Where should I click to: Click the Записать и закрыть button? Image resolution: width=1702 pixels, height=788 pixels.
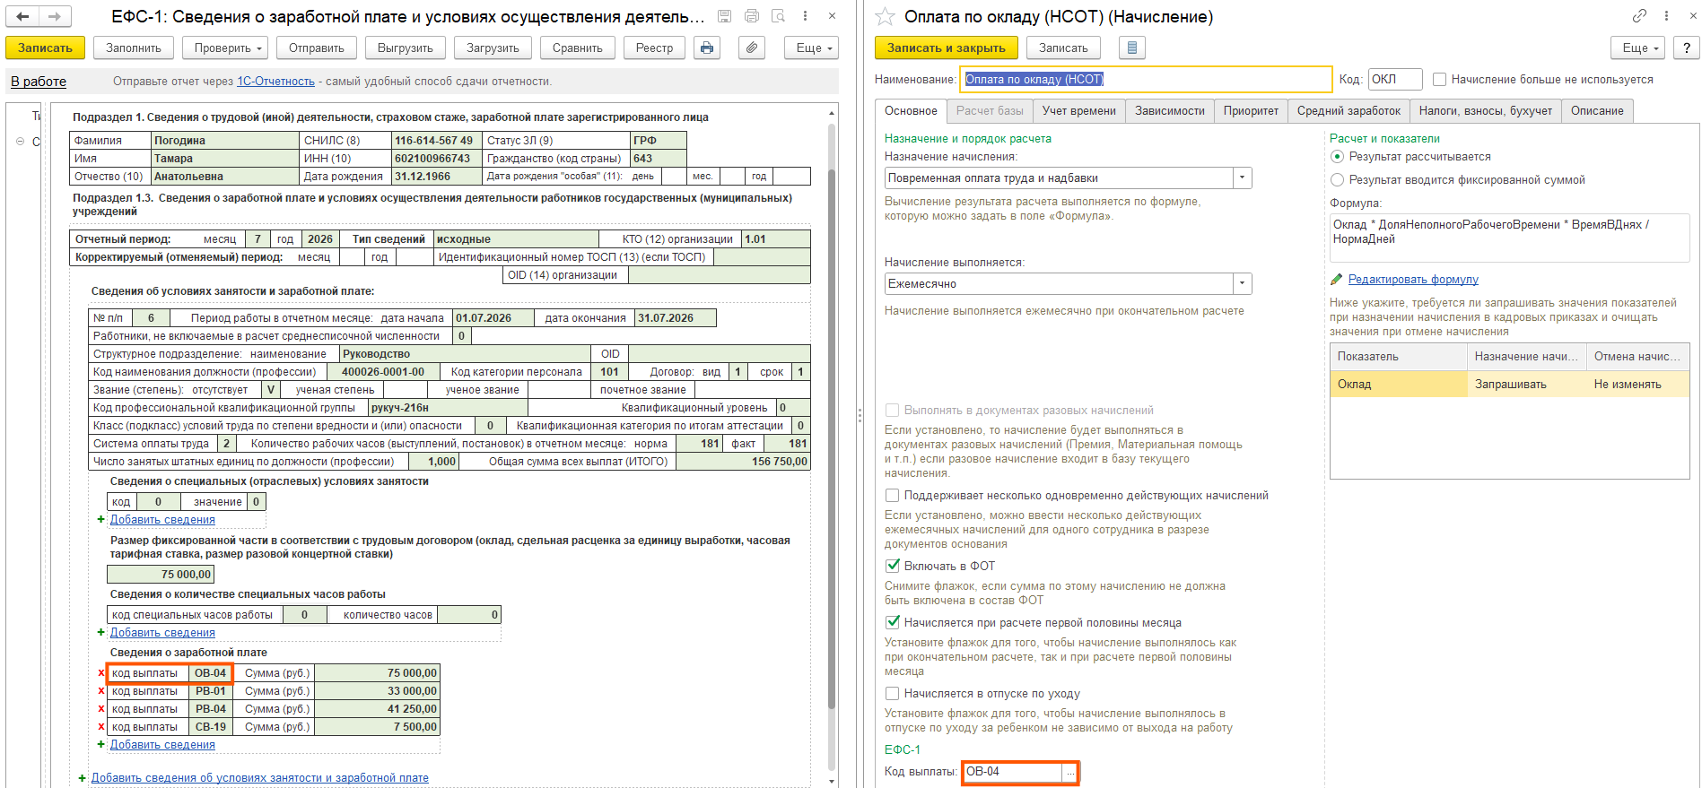(947, 48)
